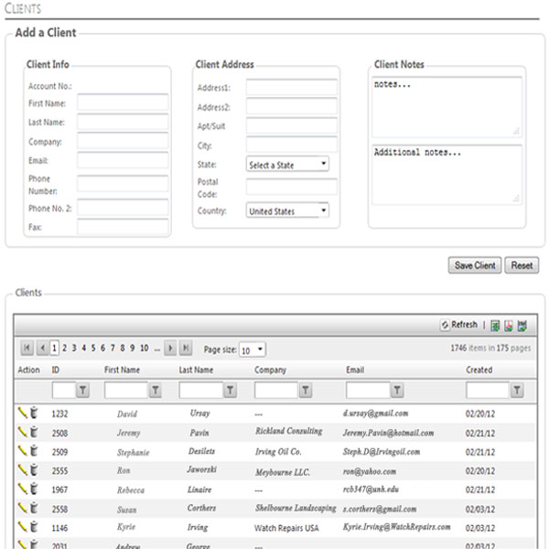The image size is (549, 549).
Task: Focus the Address2 input field
Action: click(292, 106)
